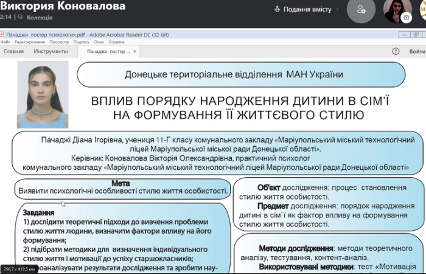Image resolution: width=426 pixels, height=274 pixels.
Task: Close the Пачаджи постер document tab
Action: (x=134, y=52)
